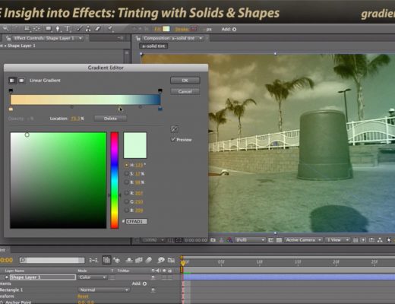Toggle the Draft 3D icon in timeline

pos(117,260)
